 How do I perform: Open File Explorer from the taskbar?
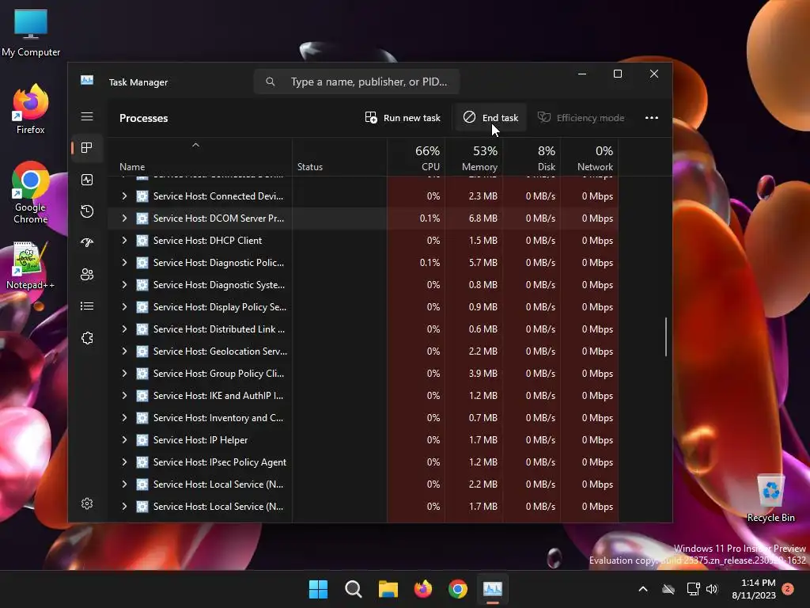click(388, 589)
